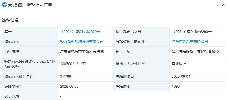Screen dimensions: 228x100
Task: Select 公示冻结股权、其他投资权益 value
Action: pos(195,52)
